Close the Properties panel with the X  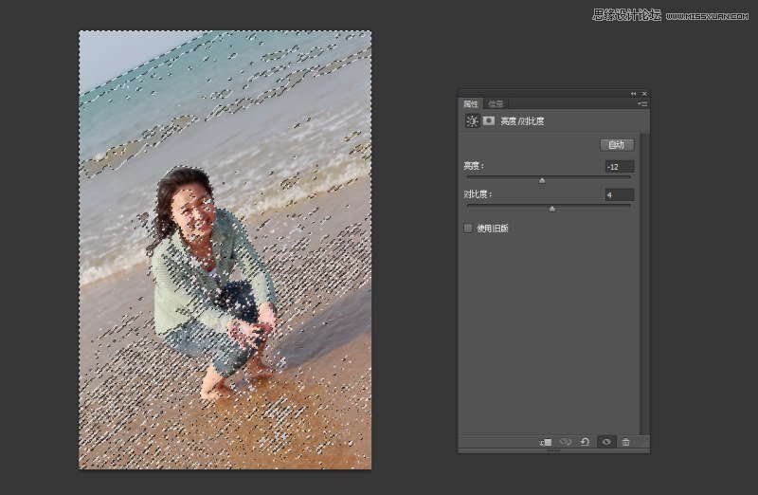point(643,94)
